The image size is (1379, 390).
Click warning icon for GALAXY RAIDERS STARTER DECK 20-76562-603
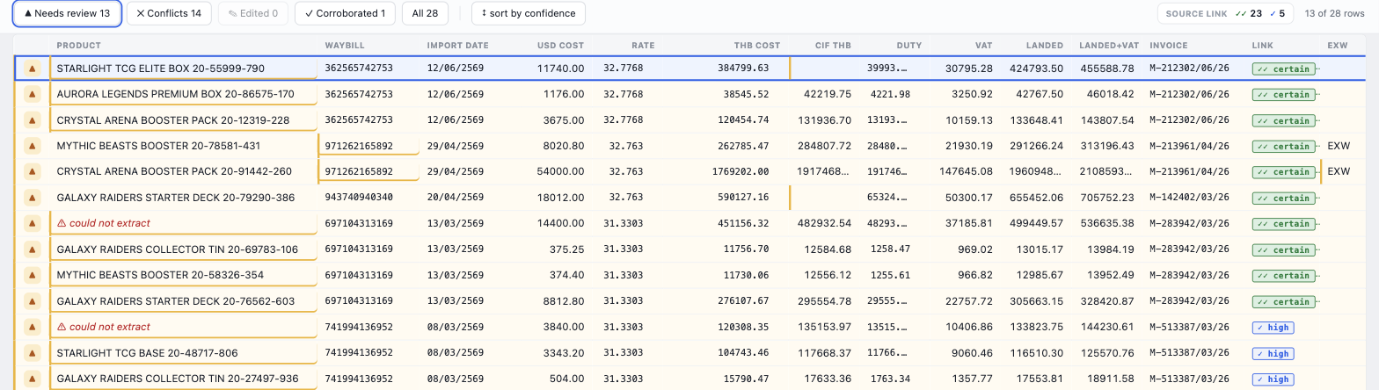pyautogui.click(x=33, y=301)
